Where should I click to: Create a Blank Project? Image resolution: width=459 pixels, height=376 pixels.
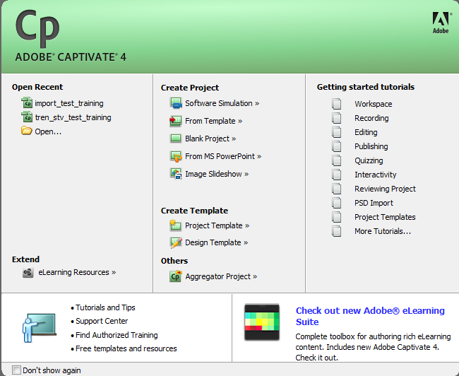pos(210,139)
